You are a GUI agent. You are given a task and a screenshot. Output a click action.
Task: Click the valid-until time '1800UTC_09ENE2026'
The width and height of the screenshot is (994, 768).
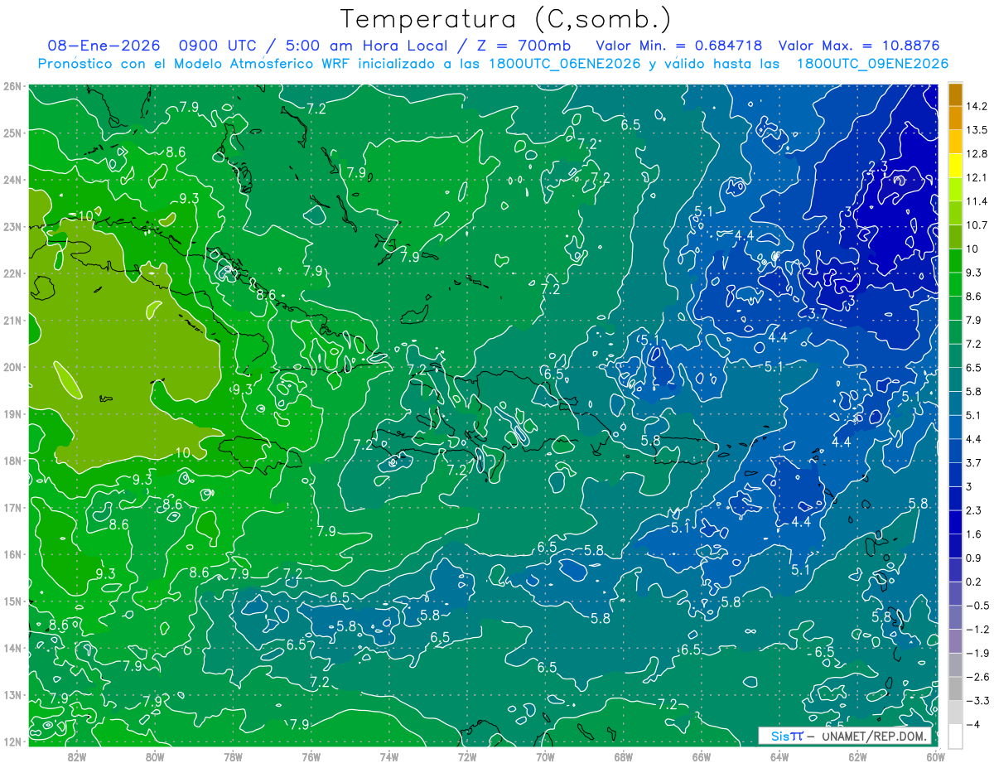[871, 64]
